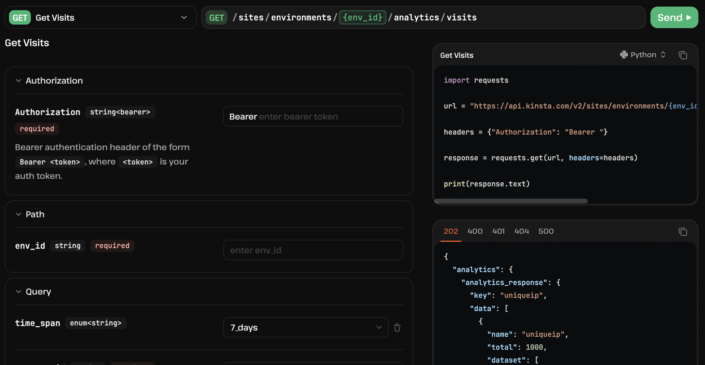Click the time_span parameter name
The width and height of the screenshot is (705, 365).
(38, 323)
